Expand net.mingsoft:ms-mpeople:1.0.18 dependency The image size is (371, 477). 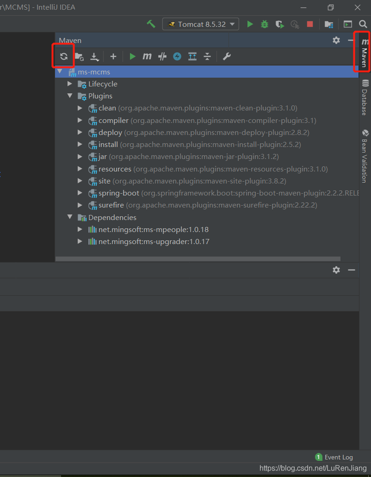tap(80, 229)
